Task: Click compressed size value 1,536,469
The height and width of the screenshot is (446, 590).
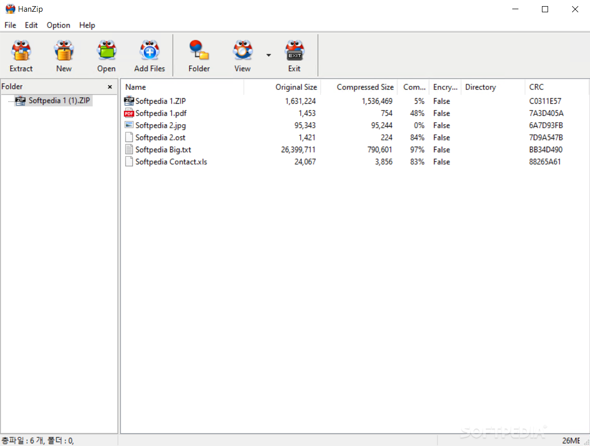Action: (377, 101)
